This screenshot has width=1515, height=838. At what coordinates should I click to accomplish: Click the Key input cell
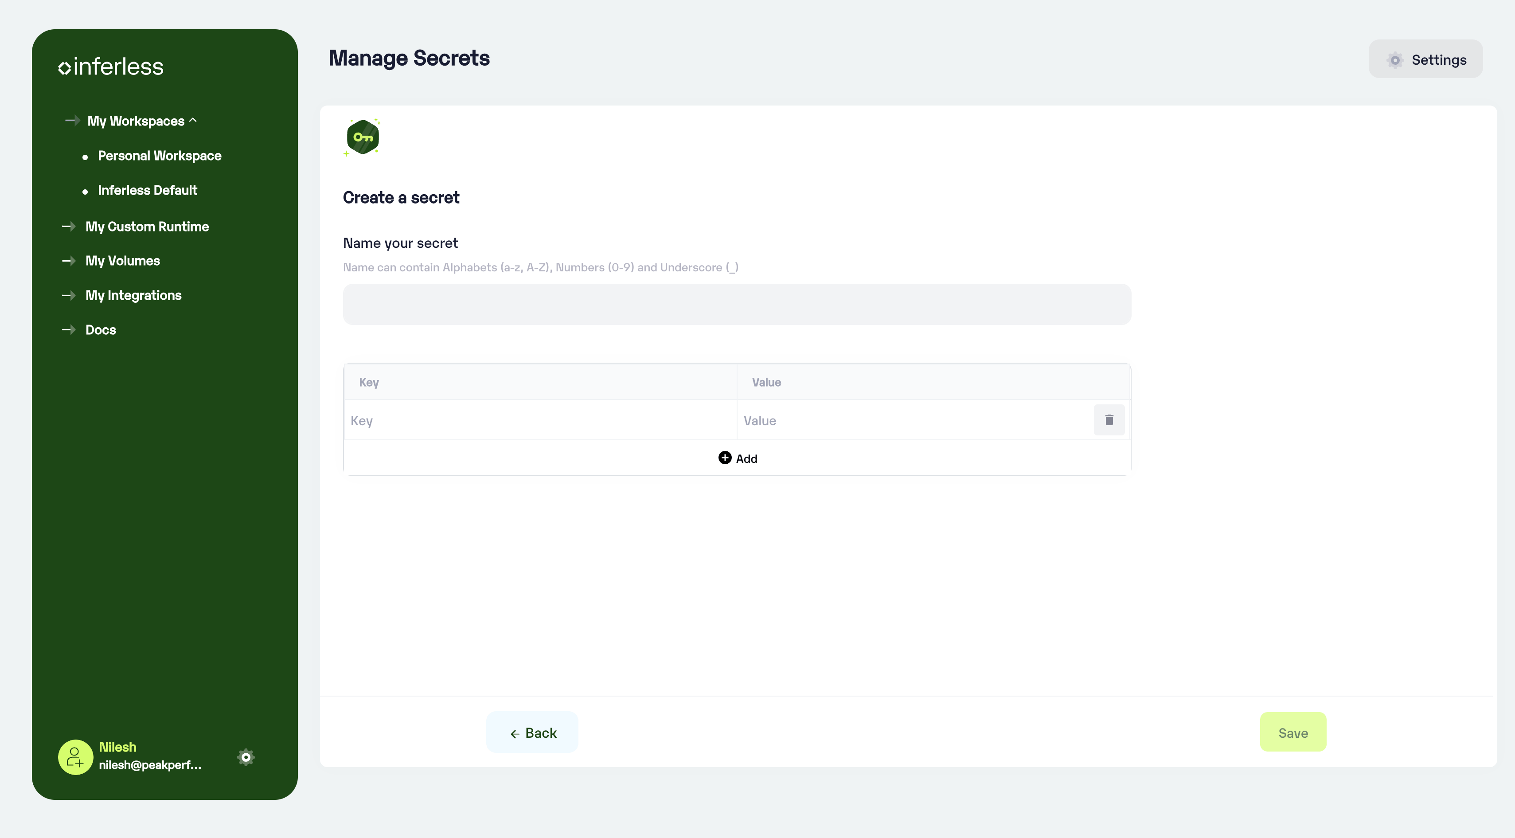click(539, 420)
